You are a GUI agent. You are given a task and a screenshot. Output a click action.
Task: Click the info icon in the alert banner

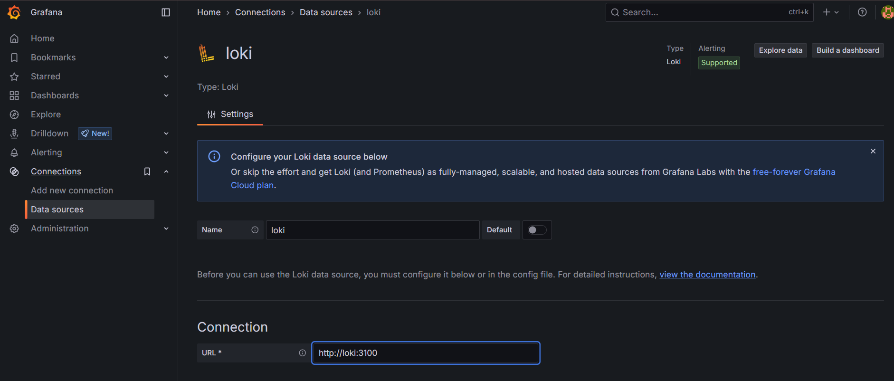pos(214,156)
